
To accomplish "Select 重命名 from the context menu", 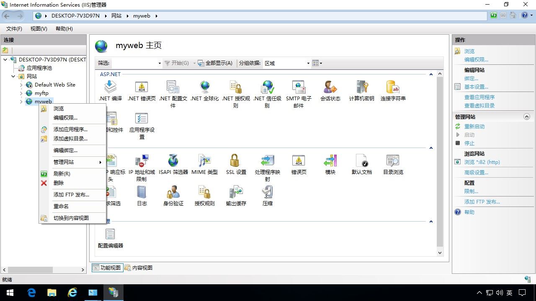I will (72, 207).
